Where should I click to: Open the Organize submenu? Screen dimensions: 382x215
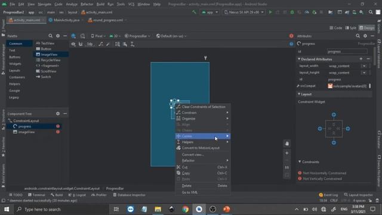coord(203,118)
